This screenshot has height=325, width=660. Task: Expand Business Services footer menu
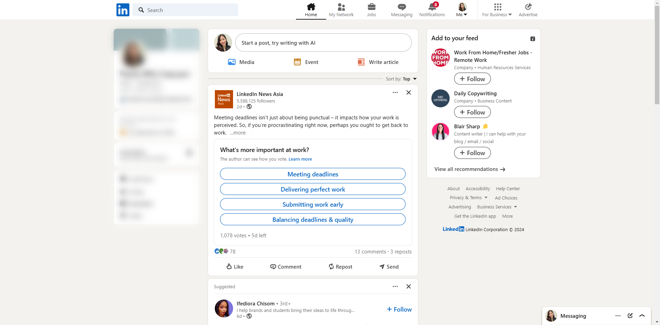497,207
